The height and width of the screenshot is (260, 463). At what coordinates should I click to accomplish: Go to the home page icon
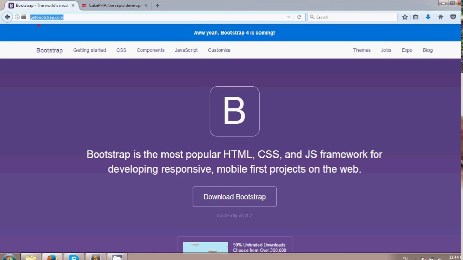441,17
